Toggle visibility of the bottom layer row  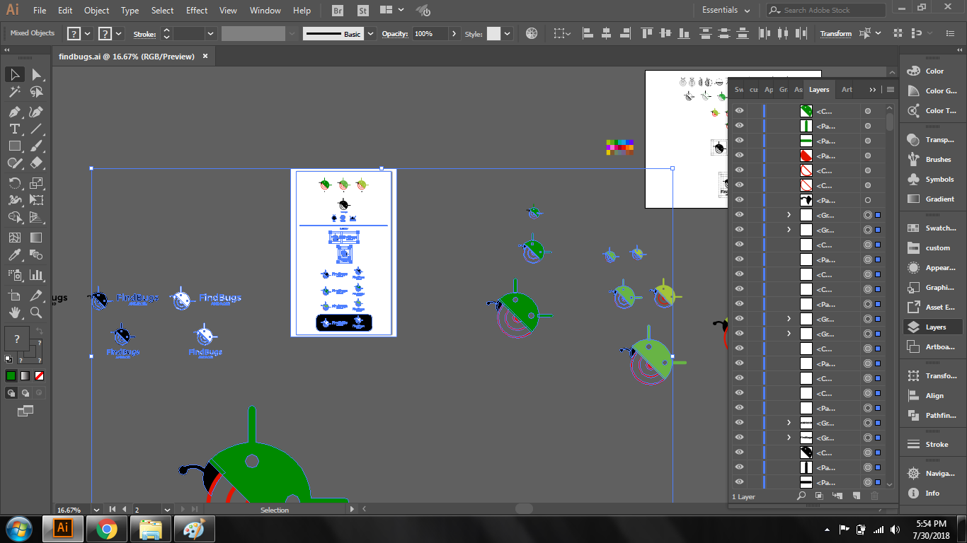(739, 481)
